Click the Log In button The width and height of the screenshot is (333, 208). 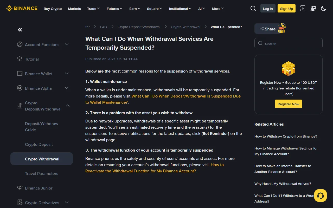click(x=268, y=9)
